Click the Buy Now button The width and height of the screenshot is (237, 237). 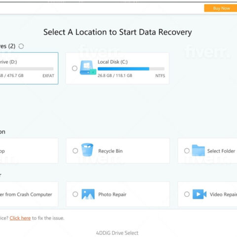[x=221, y=8]
